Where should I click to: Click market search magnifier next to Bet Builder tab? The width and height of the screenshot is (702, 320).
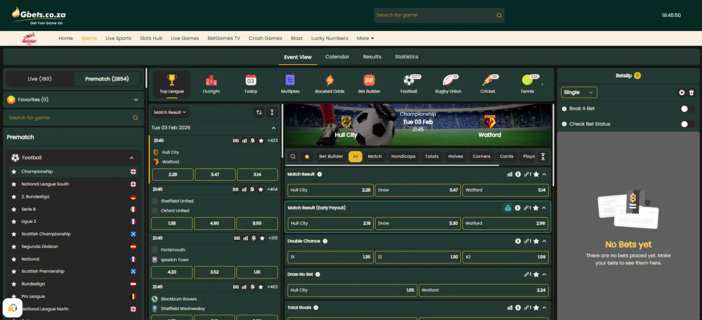293,156
